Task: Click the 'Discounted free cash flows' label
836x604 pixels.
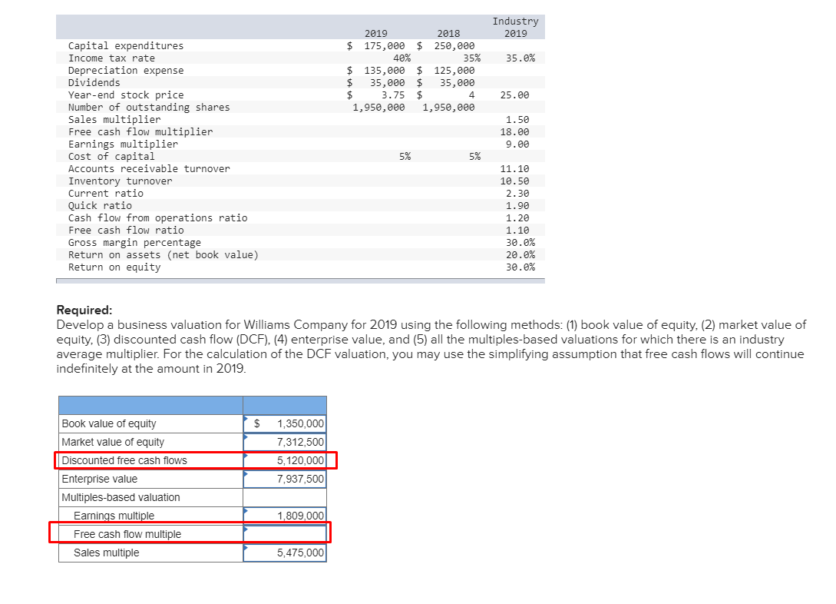Action: [x=124, y=460]
